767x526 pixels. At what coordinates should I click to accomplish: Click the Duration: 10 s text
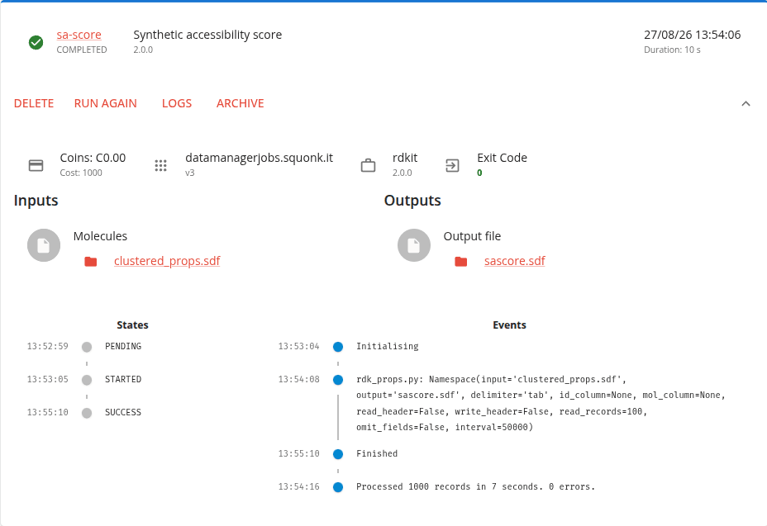[672, 50]
